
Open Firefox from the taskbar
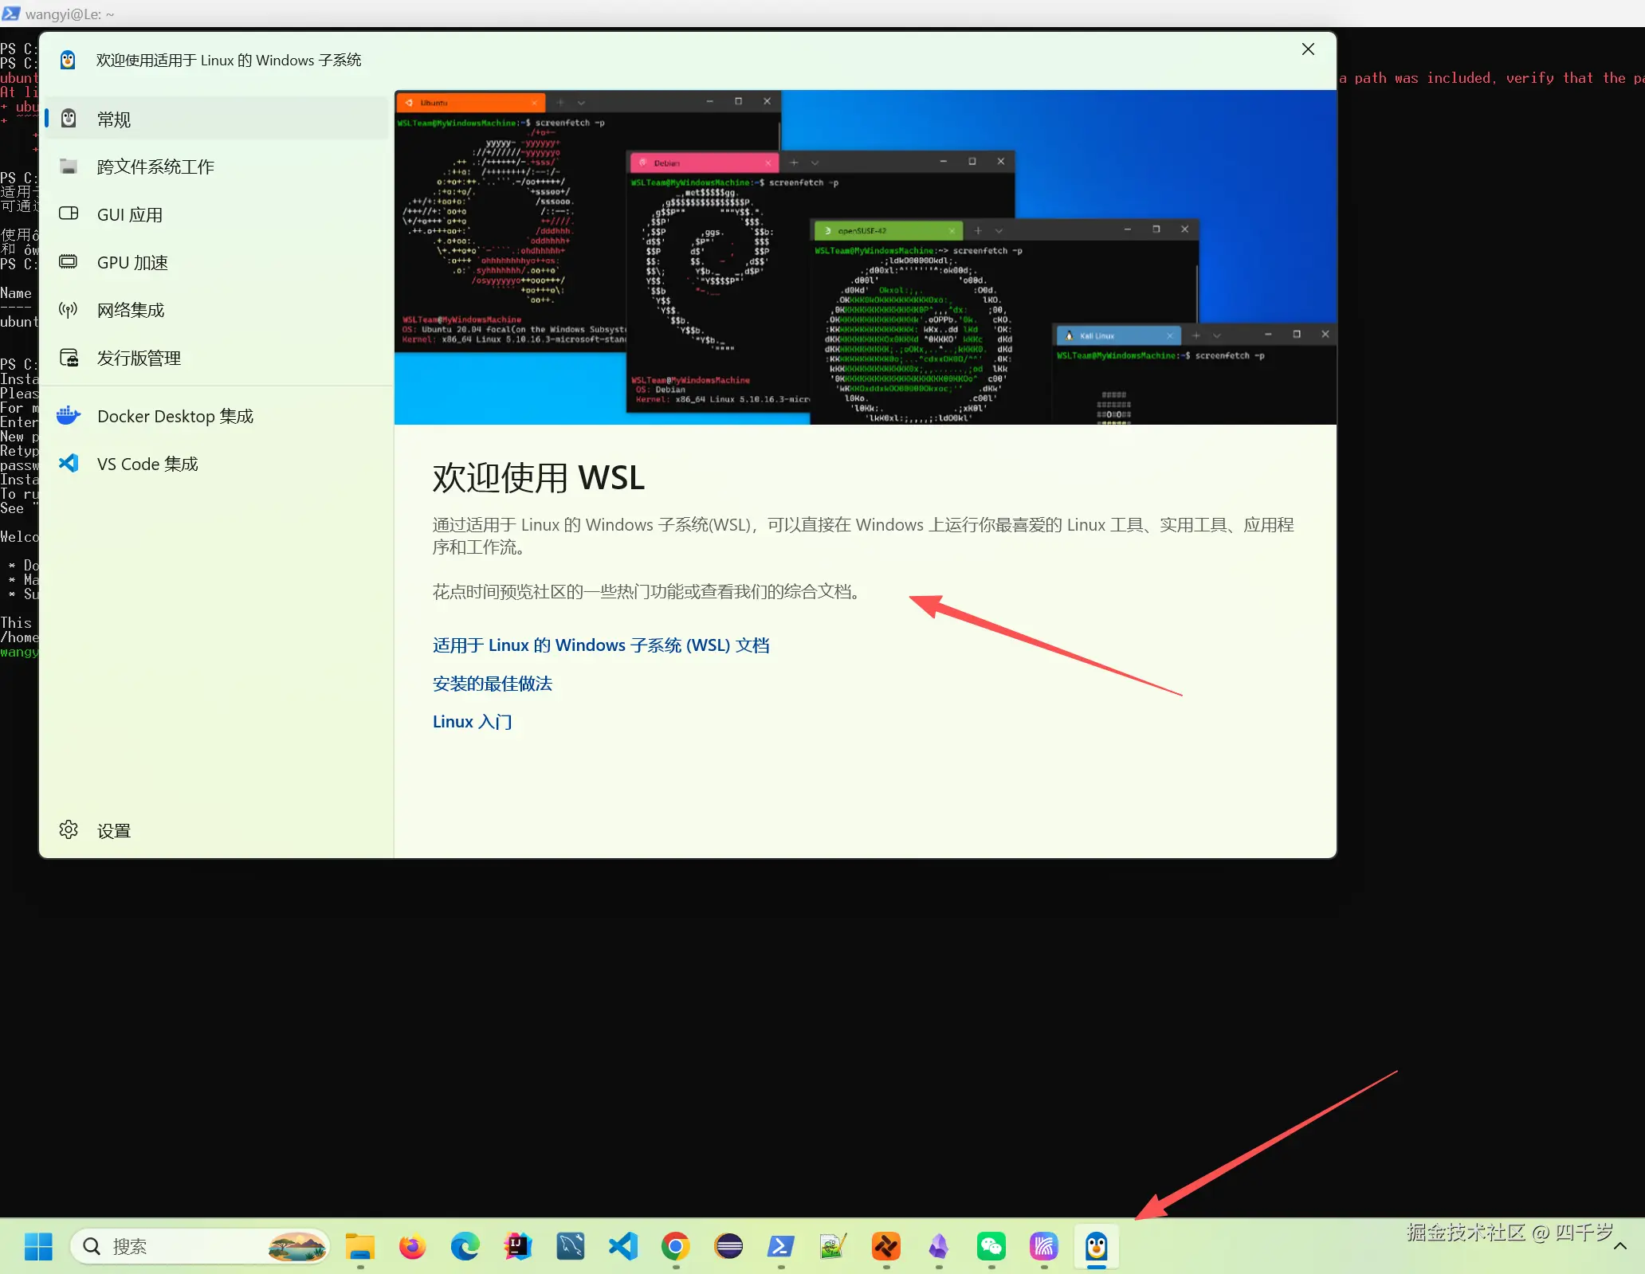(x=412, y=1246)
